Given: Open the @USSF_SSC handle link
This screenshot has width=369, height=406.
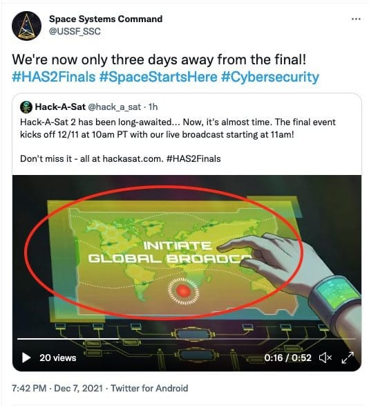Looking at the screenshot, I should point(75,31).
